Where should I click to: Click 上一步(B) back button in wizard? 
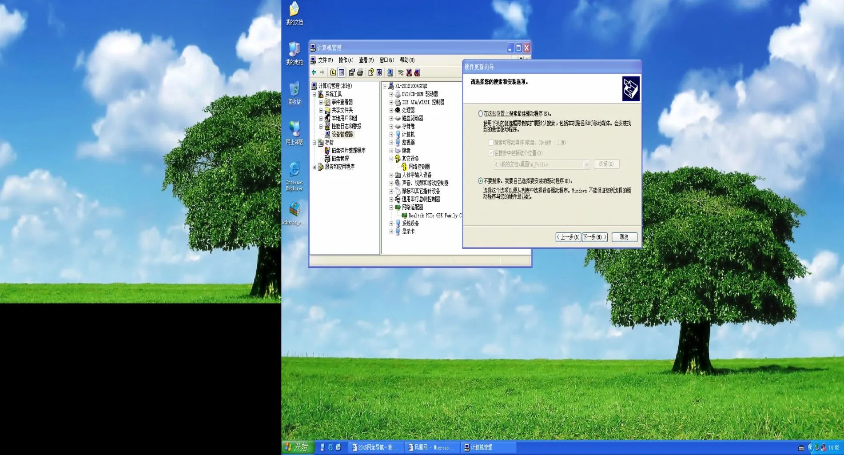pos(568,237)
